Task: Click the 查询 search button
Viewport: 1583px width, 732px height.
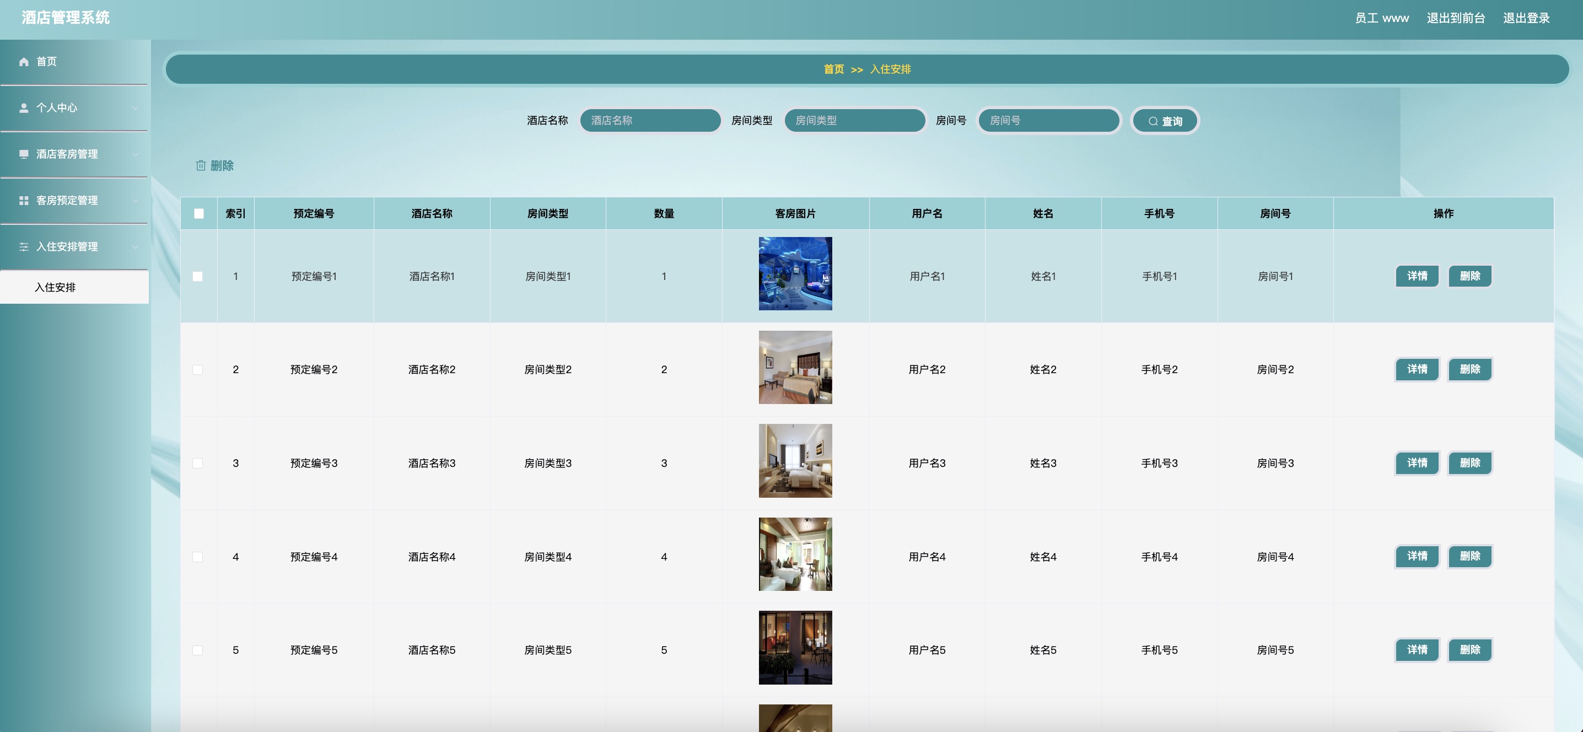Action: point(1165,121)
